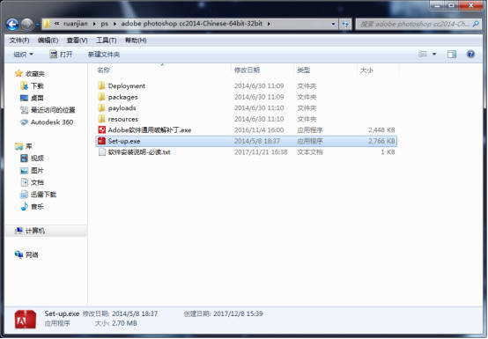
Task: Open Autodesk 360 in navigation pane
Action: pos(47,122)
